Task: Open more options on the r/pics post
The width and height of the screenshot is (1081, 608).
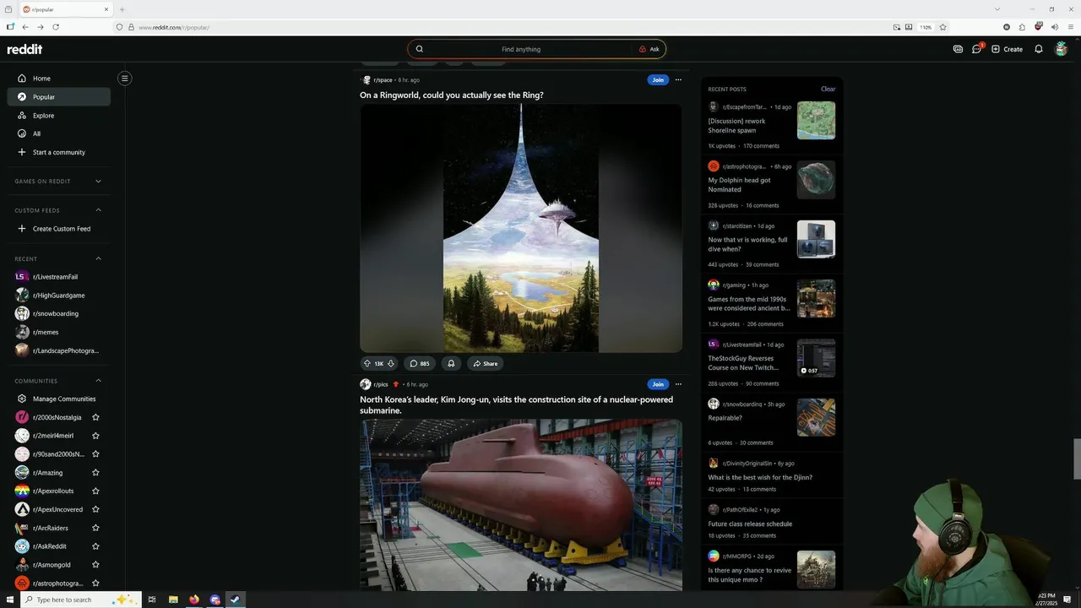Action: [678, 384]
